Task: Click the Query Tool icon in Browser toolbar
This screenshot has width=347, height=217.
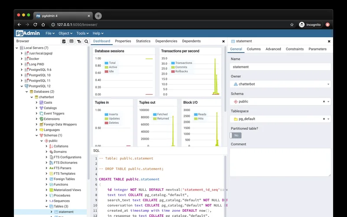Action: 64,41
